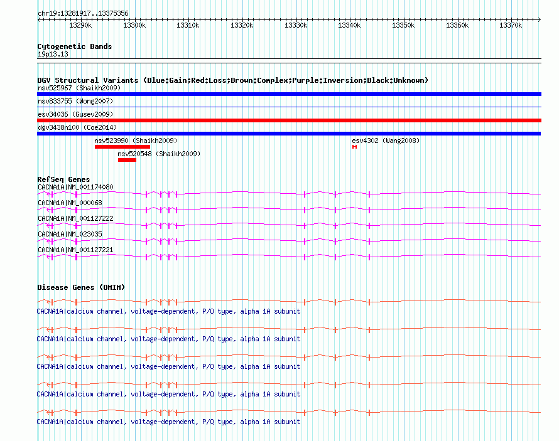Click the magenta gene model under NM_001127222
This screenshot has height=441, width=559.
click(x=289, y=225)
